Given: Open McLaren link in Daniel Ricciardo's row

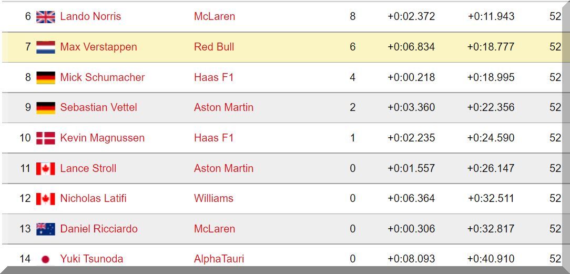Looking at the screenshot, I should [215, 229].
